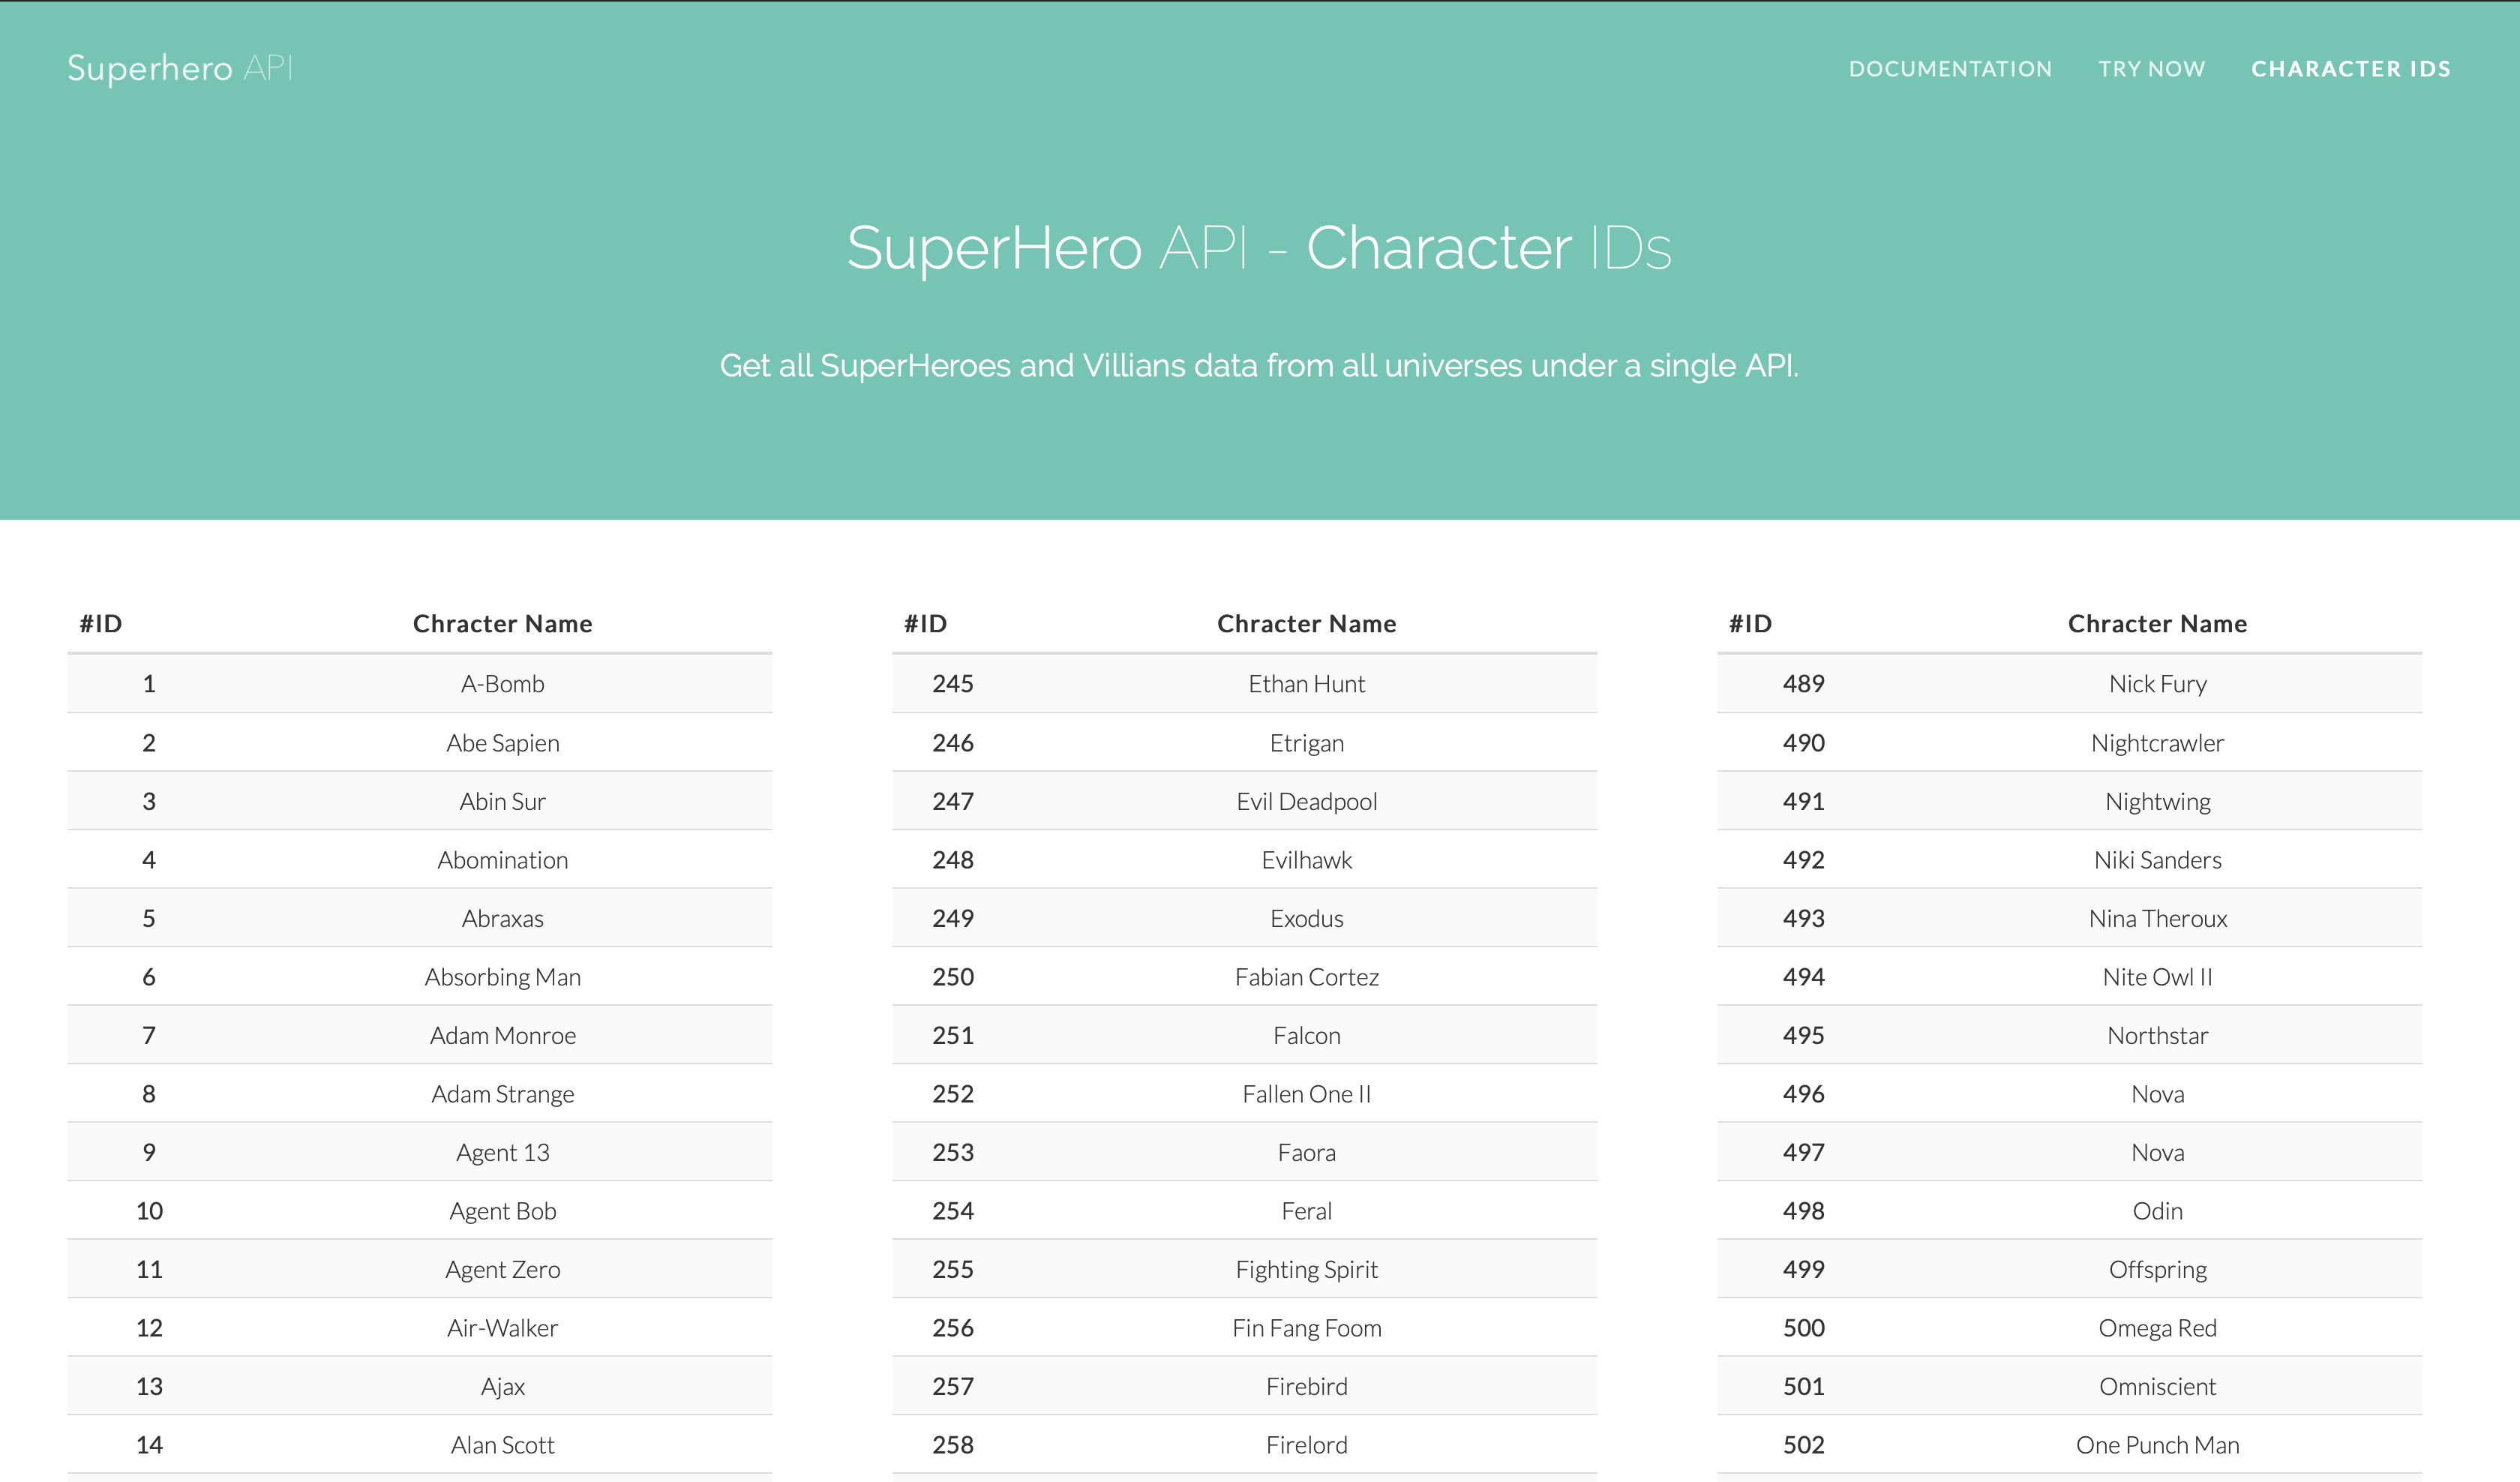The width and height of the screenshot is (2520, 1482).
Task: Select the One Punch Man row
Action: 2157,1444
